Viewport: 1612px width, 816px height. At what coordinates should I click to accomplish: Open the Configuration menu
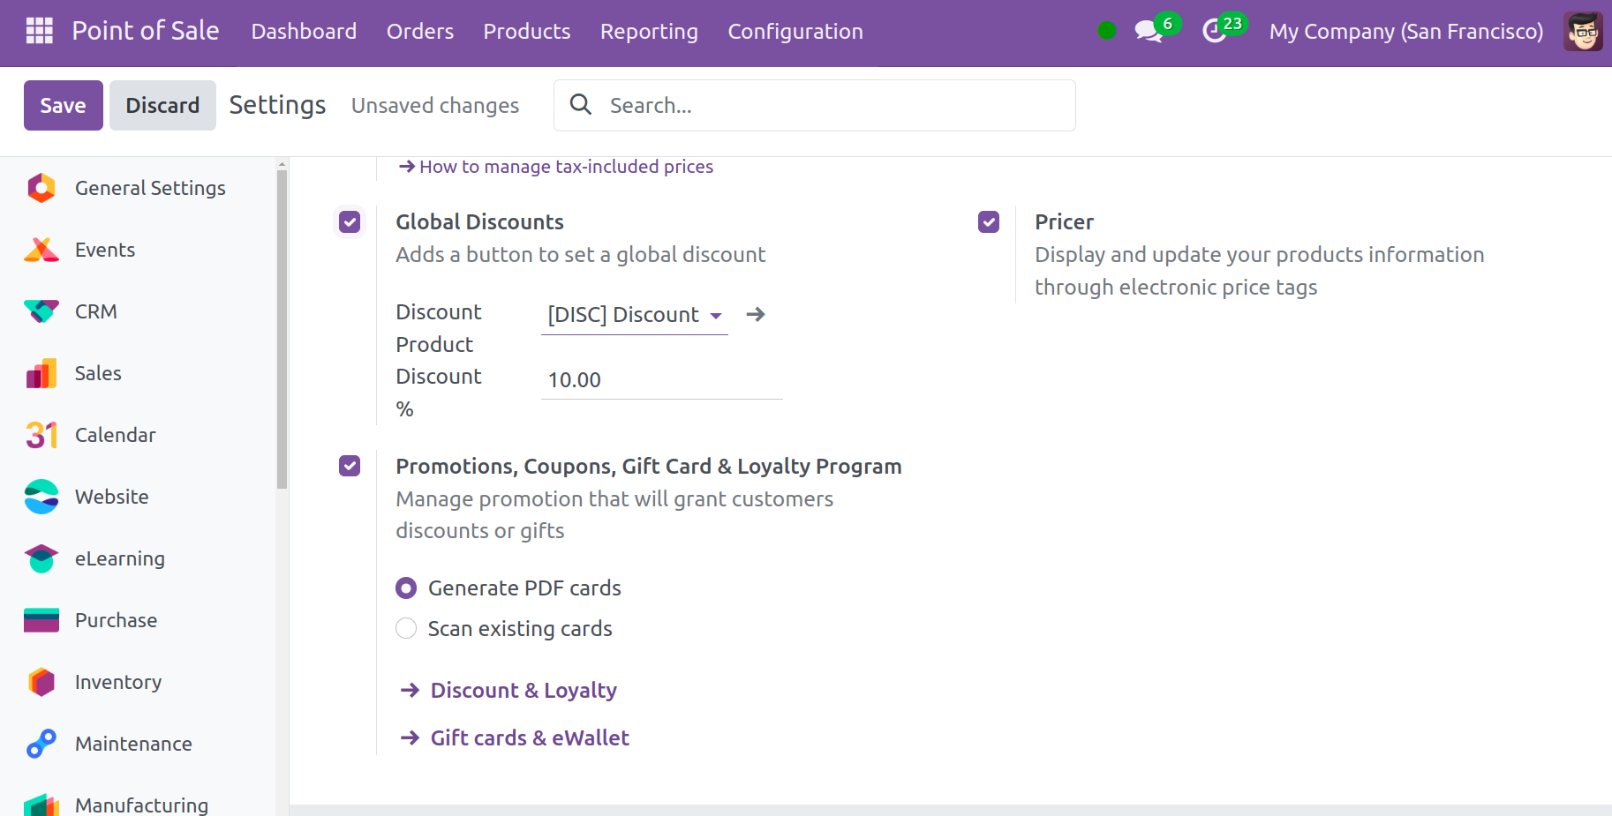[795, 32]
